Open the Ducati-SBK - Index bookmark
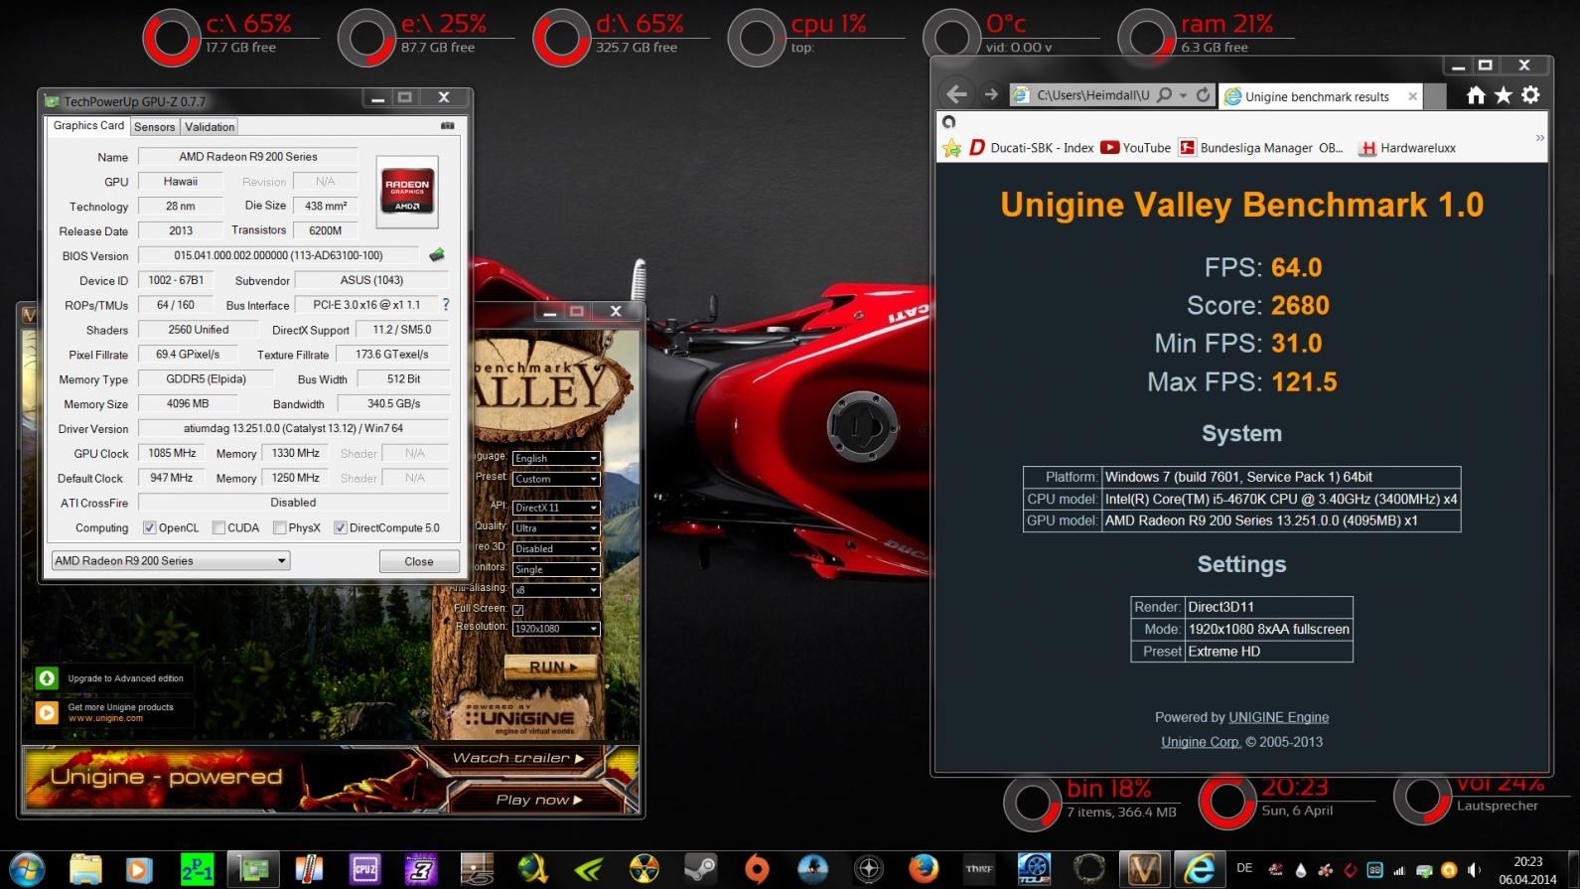 pyautogui.click(x=1031, y=148)
